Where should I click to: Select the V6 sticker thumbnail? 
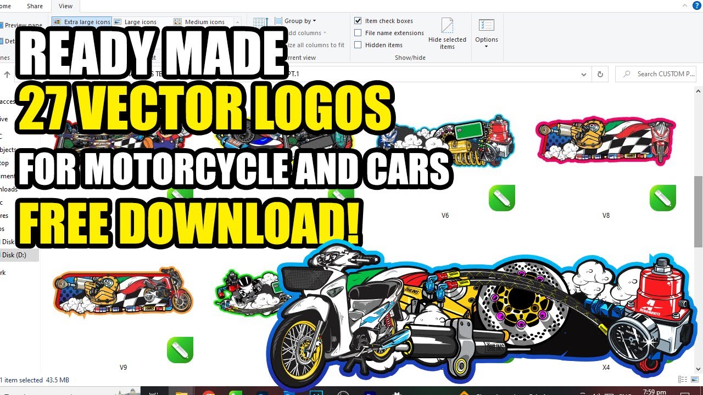(445, 140)
